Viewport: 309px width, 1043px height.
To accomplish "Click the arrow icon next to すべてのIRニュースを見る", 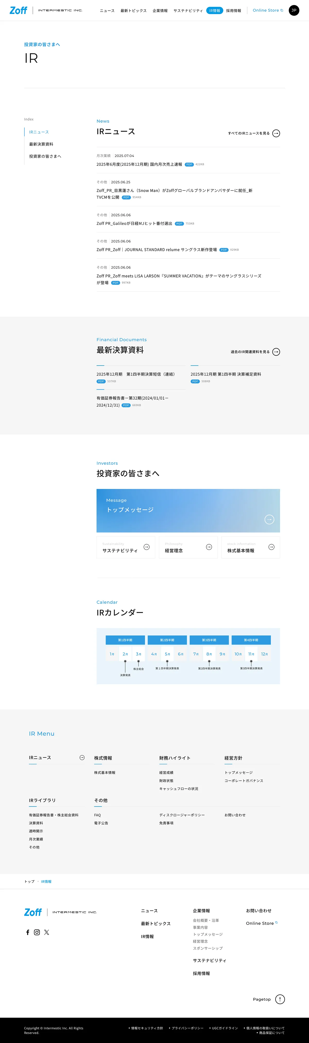I will 276,133.
